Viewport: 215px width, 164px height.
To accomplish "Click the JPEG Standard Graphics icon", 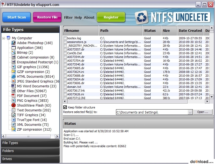I will point(13,81).
